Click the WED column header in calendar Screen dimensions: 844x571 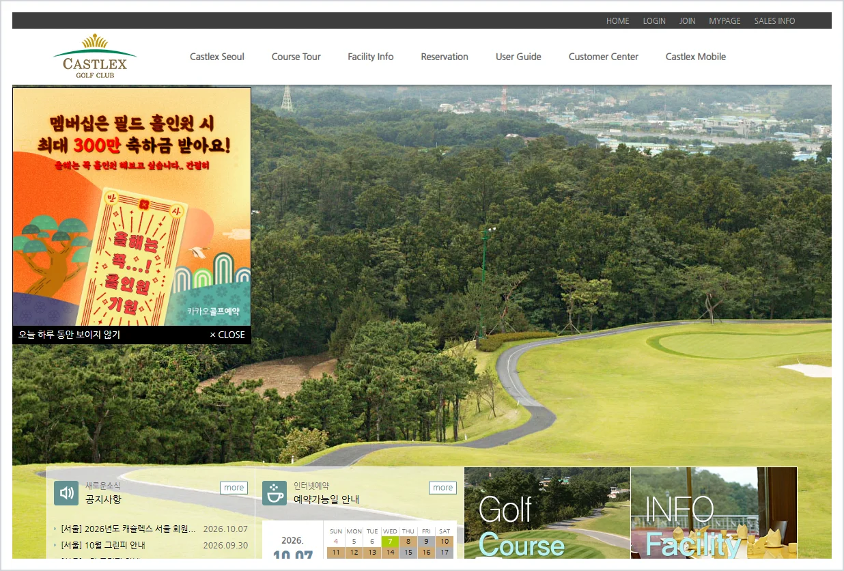click(390, 531)
